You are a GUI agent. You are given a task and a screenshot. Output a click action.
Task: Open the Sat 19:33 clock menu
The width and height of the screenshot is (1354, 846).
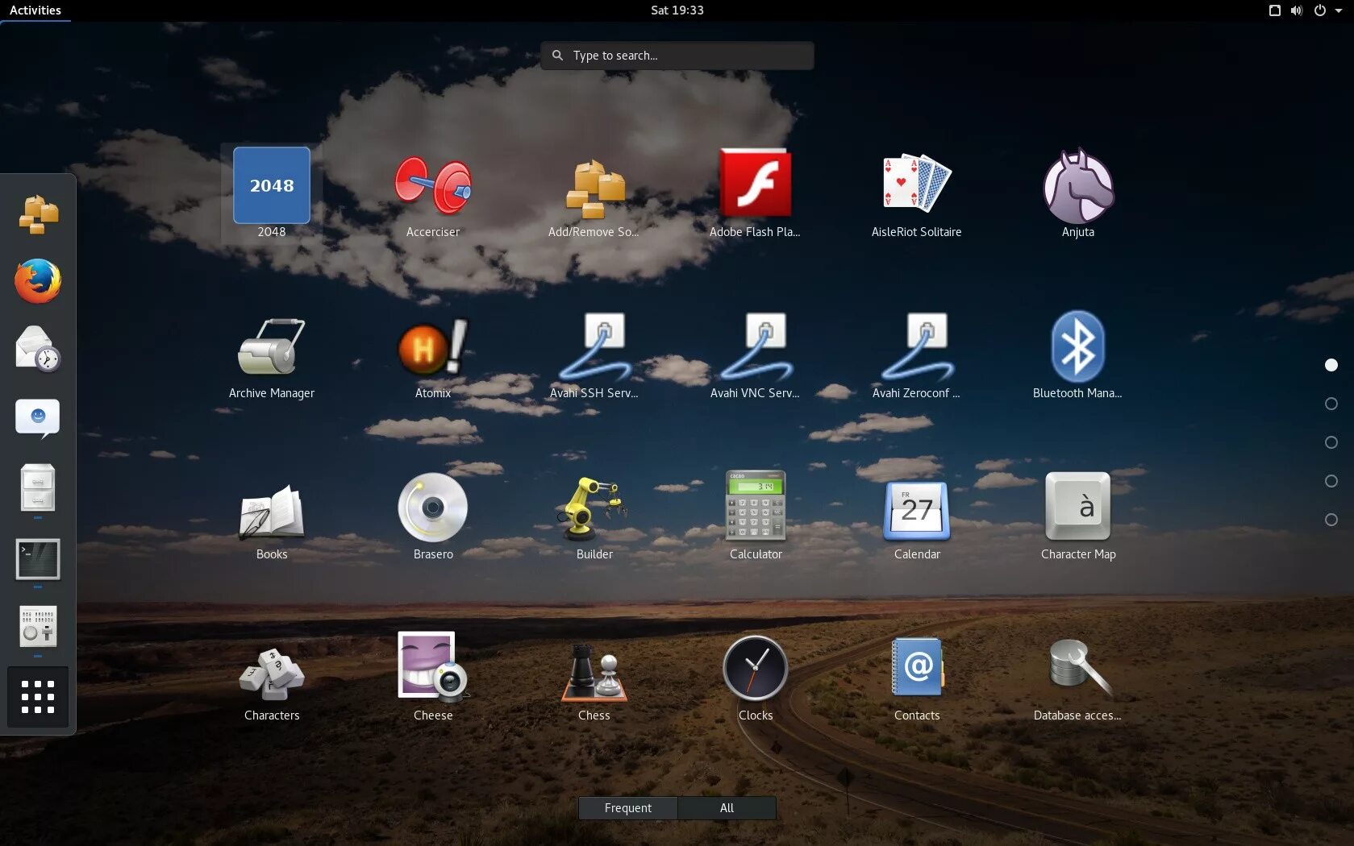[x=677, y=10]
